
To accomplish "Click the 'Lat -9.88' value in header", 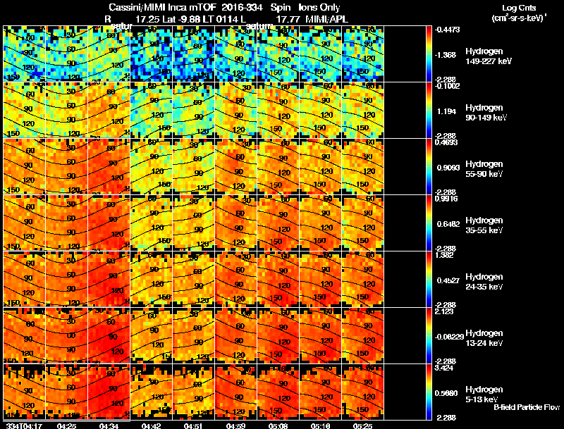I will coord(181,19).
